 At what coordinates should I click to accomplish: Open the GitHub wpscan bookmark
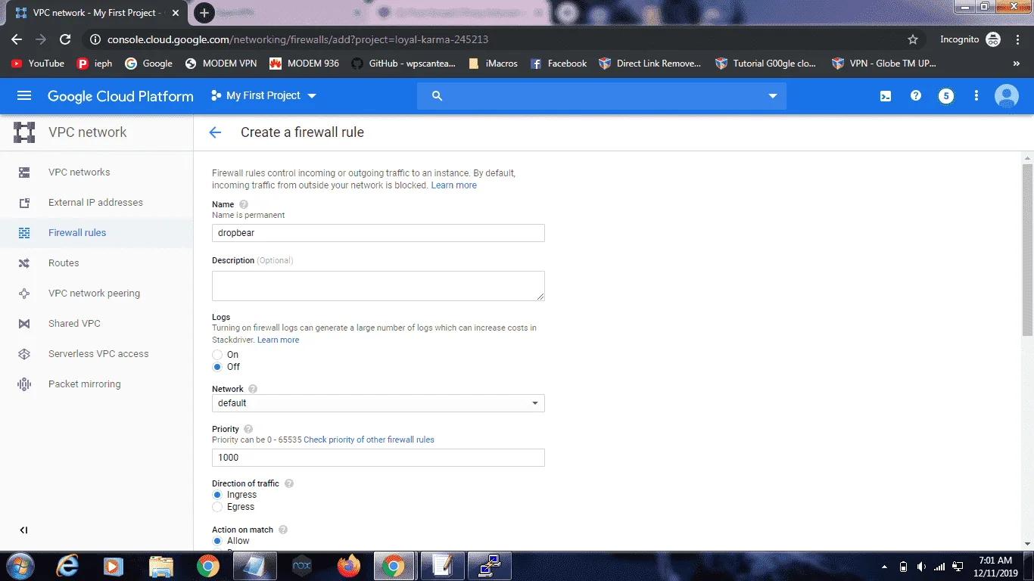403,64
